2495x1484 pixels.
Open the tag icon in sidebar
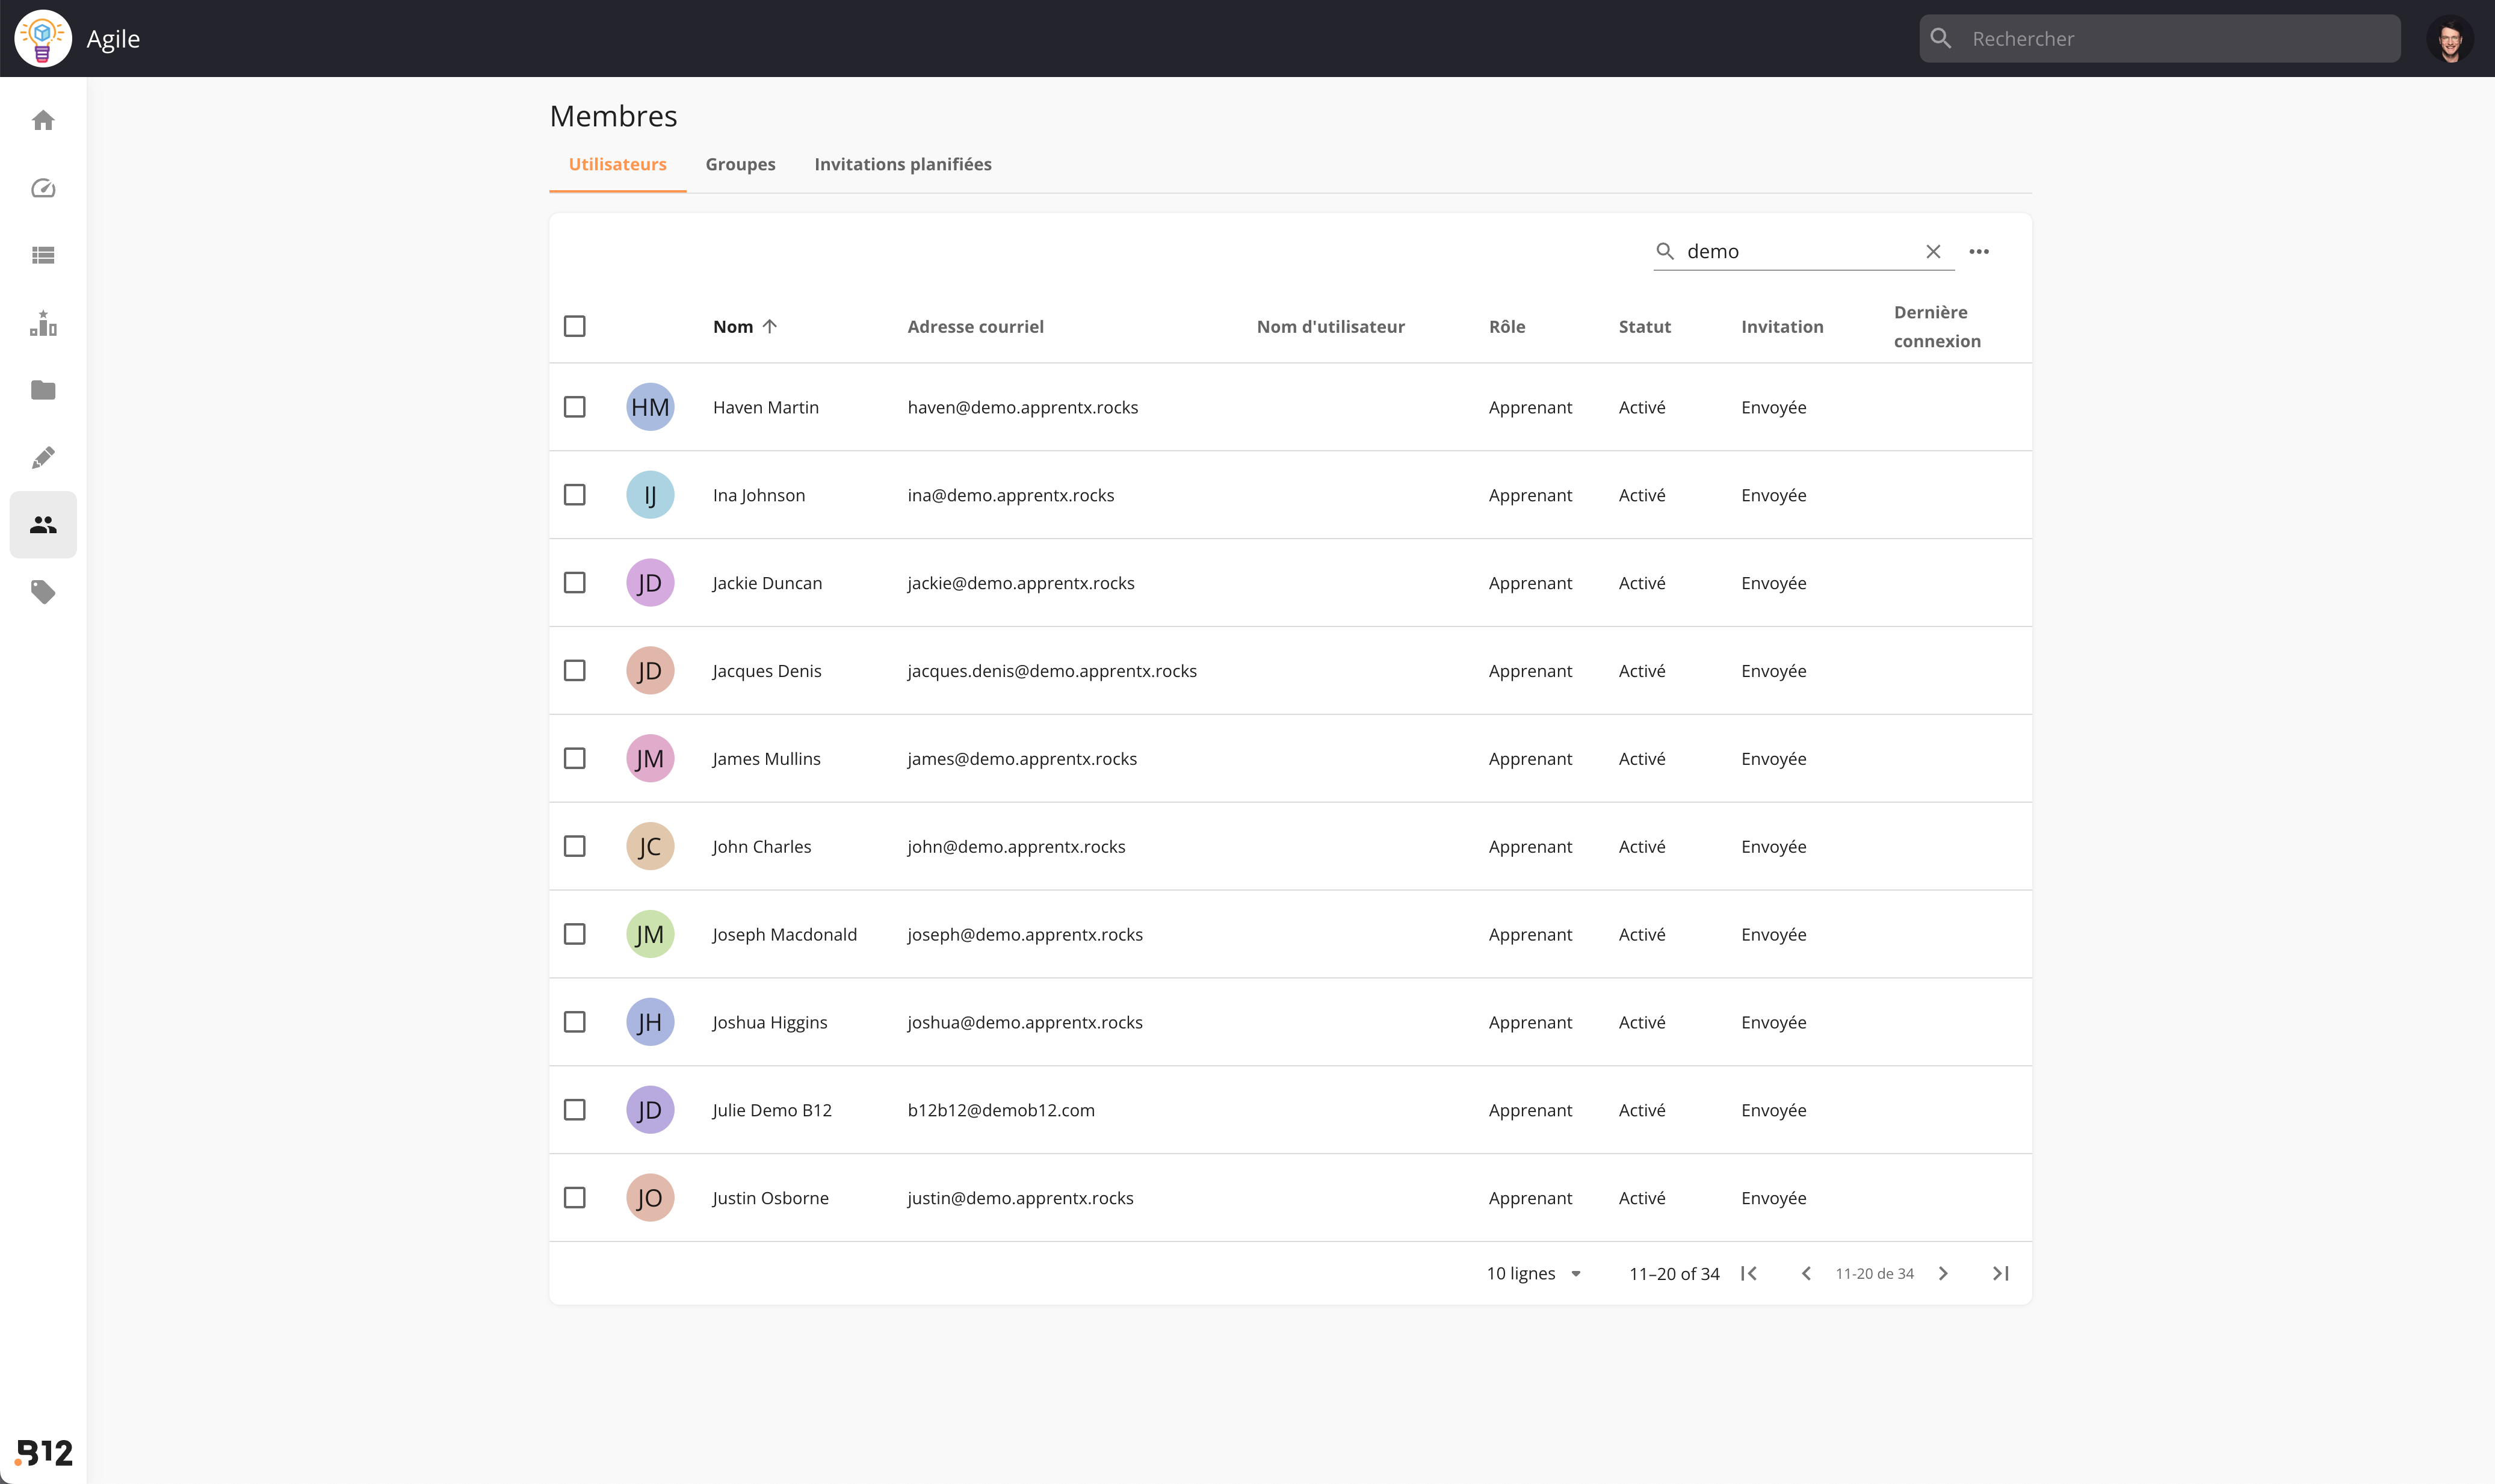pyautogui.click(x=43, y=592)
